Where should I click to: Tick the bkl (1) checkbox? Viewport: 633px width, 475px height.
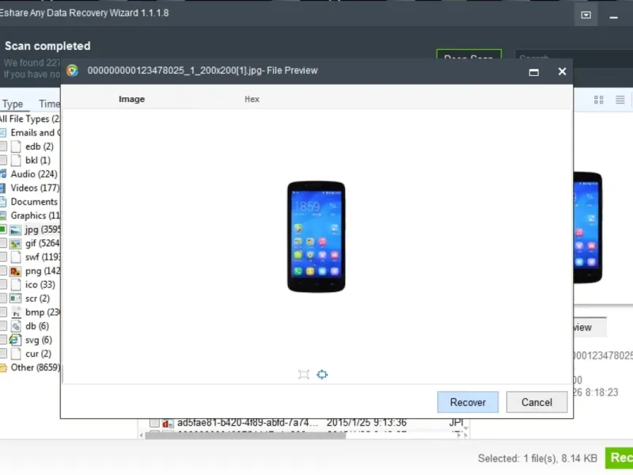point(3,160)
